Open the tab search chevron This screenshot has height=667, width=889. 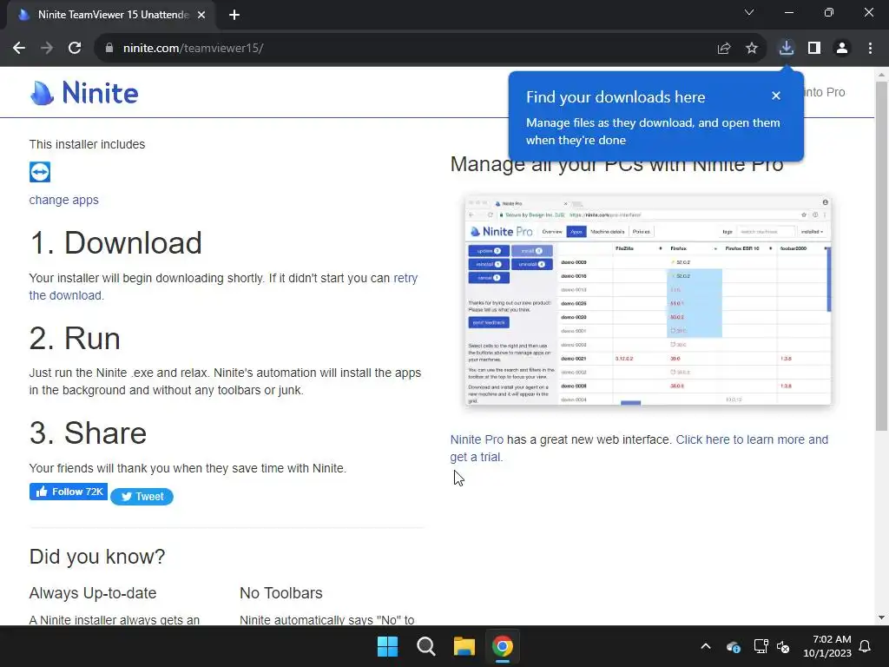click(x=749, y=12)
